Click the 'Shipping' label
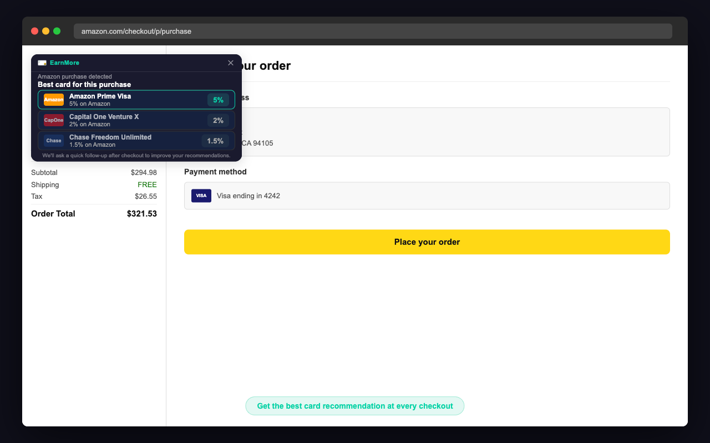710x443 pixels. tap(45, 185)
